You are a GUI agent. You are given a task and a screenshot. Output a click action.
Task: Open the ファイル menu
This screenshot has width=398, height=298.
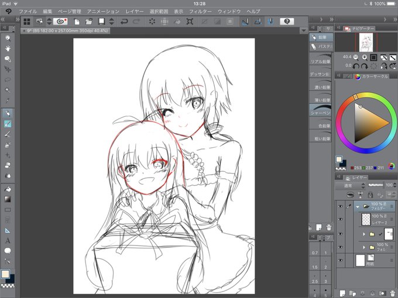[28, 12]
